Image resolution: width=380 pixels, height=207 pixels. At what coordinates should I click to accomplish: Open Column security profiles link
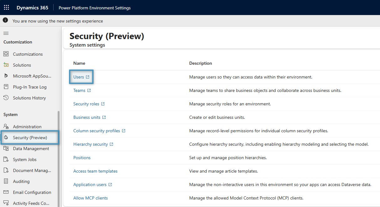(96, 131)
